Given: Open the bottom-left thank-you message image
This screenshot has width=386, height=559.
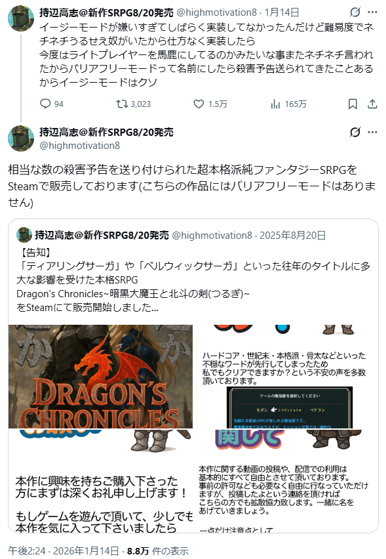Looking at the screenshot, I should (x=100, y=481).
